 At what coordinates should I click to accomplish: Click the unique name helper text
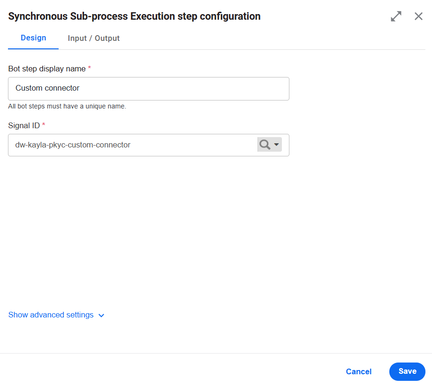(x=67, y=106)
